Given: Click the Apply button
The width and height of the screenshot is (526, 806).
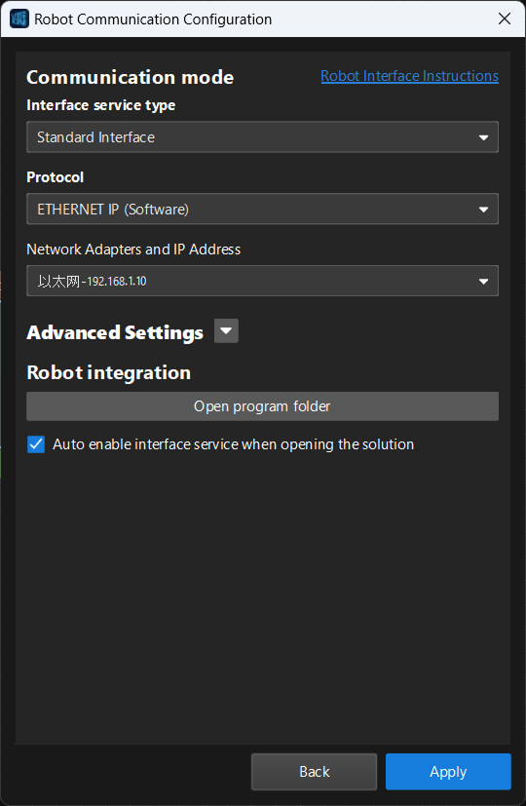Looking at the screenshot, I should point(448,772).
